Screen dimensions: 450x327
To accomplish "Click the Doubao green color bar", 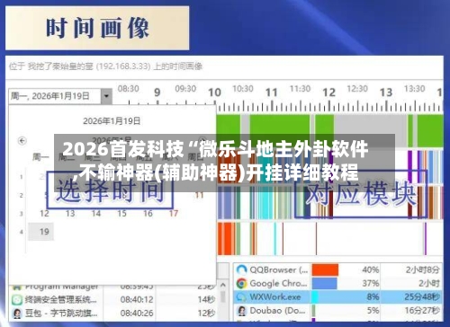I will tap(314, 311).
